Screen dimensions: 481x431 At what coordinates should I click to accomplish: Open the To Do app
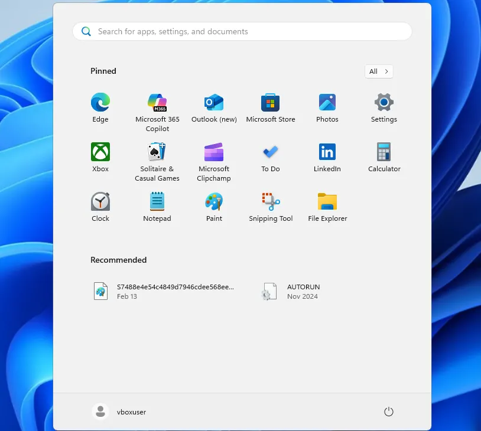click(271, 157)
